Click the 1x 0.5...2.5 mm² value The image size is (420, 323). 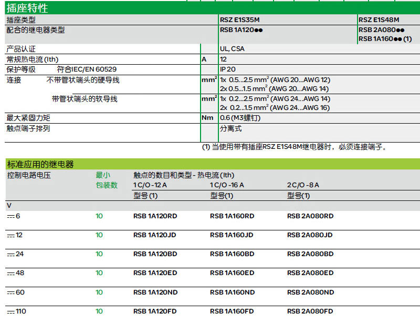tap(275, 80)
